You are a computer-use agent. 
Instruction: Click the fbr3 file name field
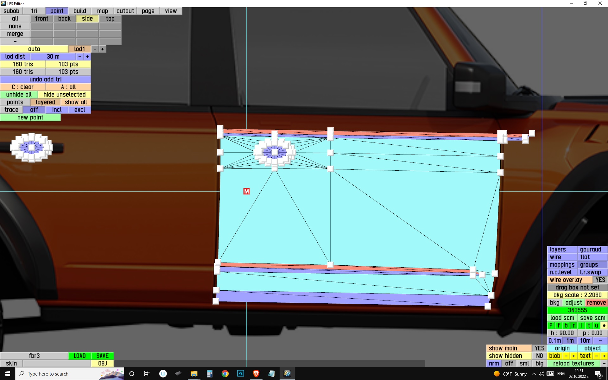[34, 356]
